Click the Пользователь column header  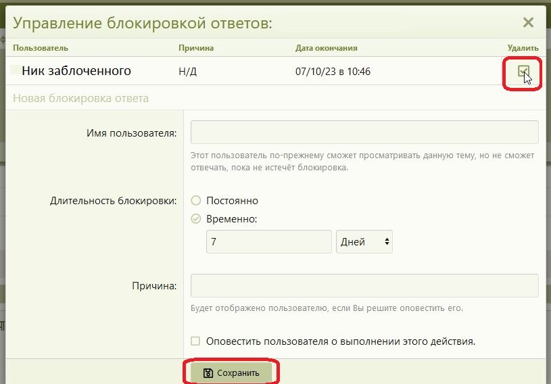click(41, 48)
